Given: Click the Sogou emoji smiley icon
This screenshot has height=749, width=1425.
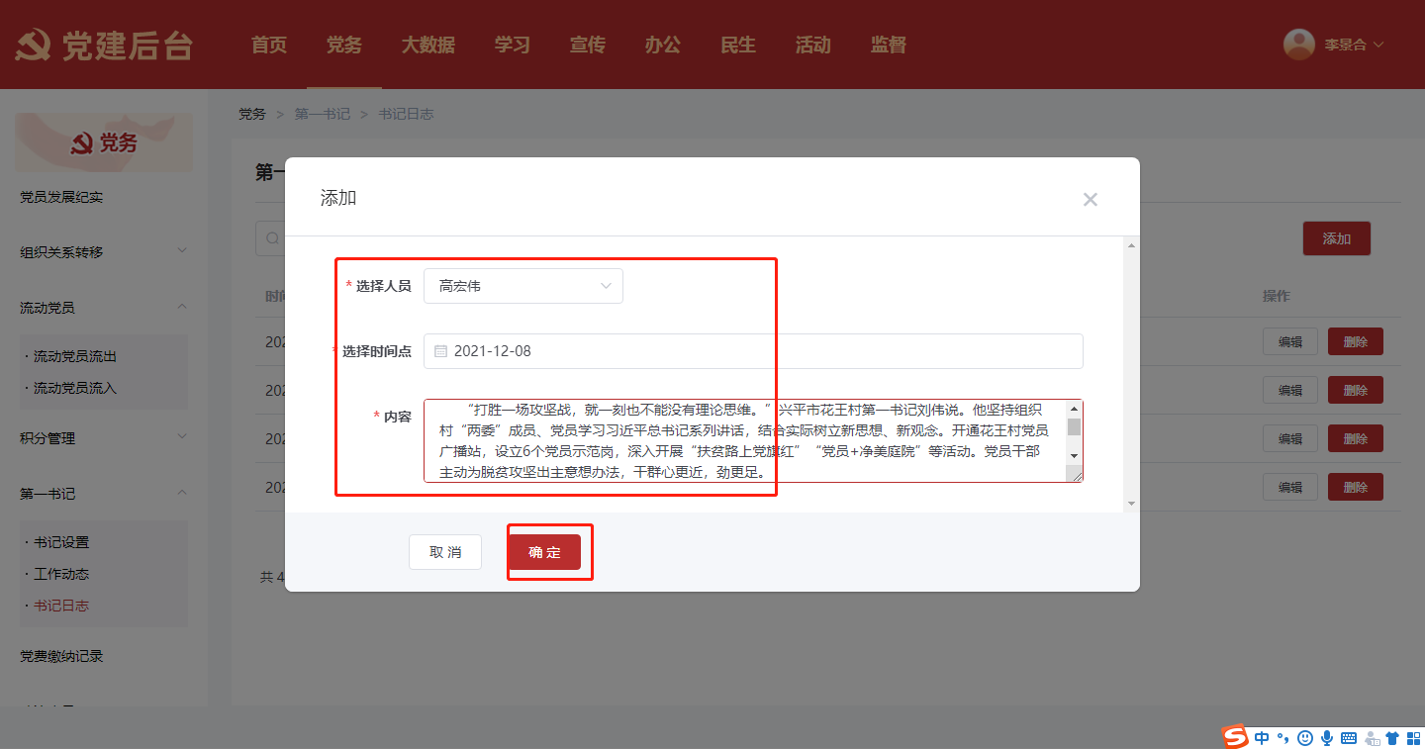Looking at the screenshot, I should click(1305, 737).
